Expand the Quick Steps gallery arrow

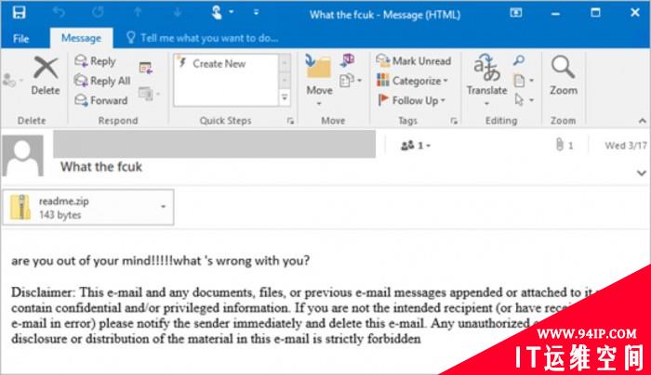tap(285, 98)
